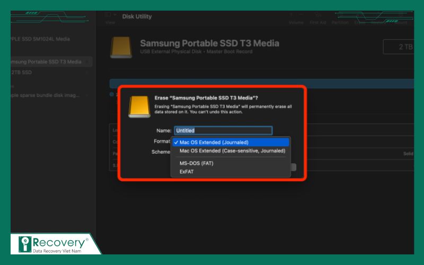Click the Partition toolbar icon
The width and height of the screenshot is (424, 265).
[x=340, y=19]
